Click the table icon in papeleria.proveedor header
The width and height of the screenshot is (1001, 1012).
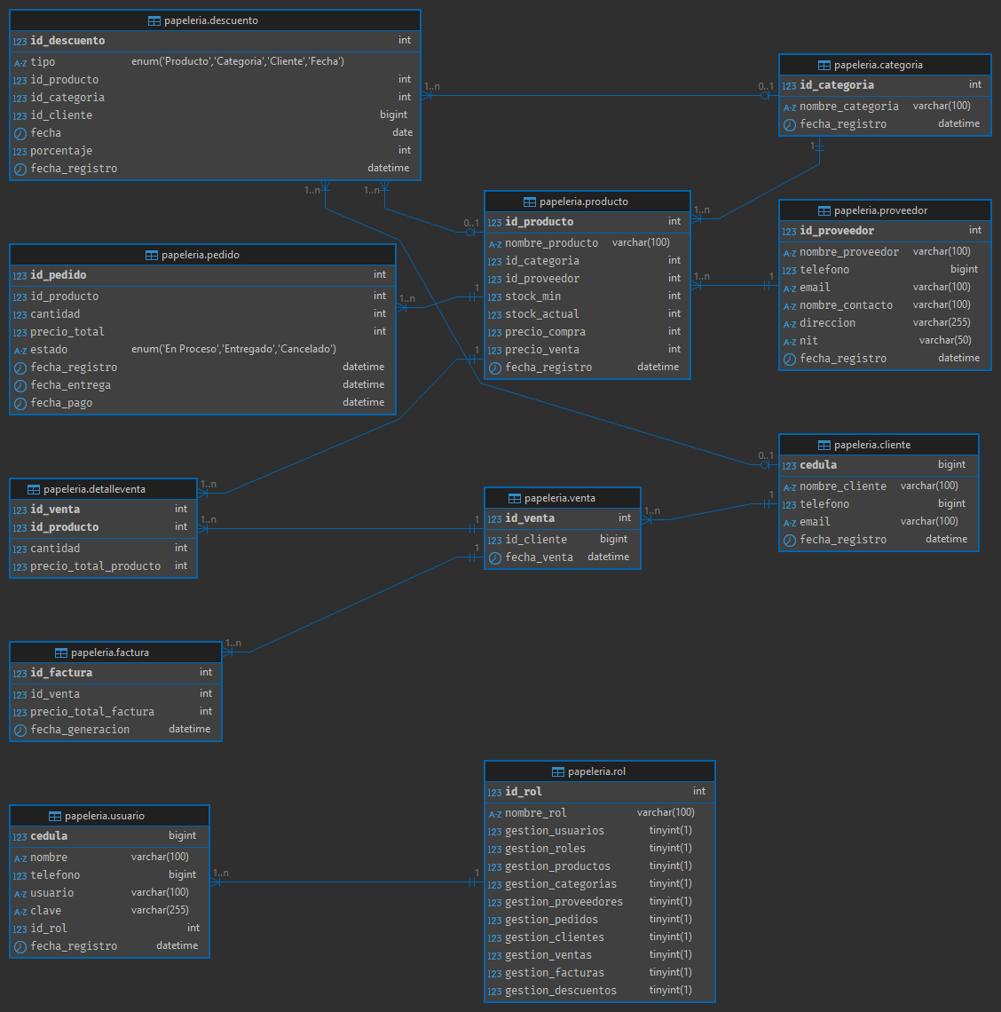click(x=824, y=211)
